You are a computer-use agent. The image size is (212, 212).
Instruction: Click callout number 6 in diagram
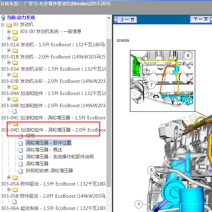tap(188, 56)
